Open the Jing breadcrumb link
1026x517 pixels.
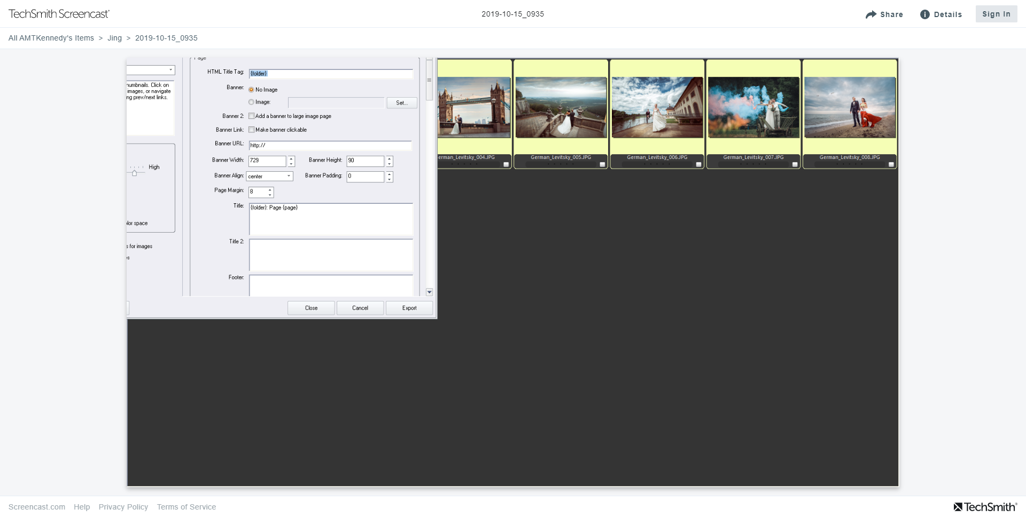pos(114,38)
